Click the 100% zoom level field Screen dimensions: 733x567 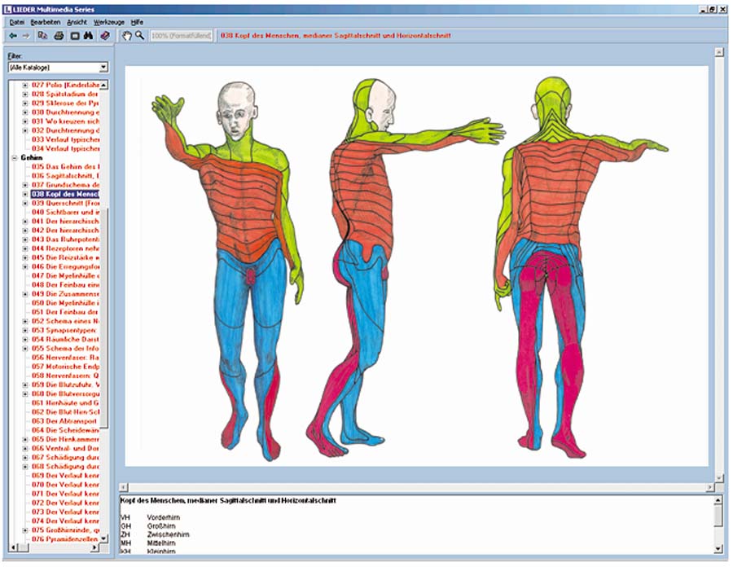click(x=182, y=36)
